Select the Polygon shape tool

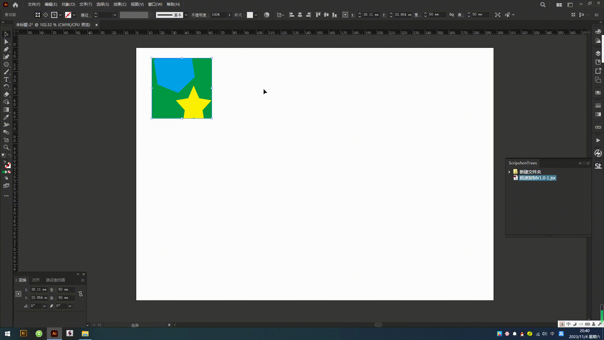(x=6, y=64)
